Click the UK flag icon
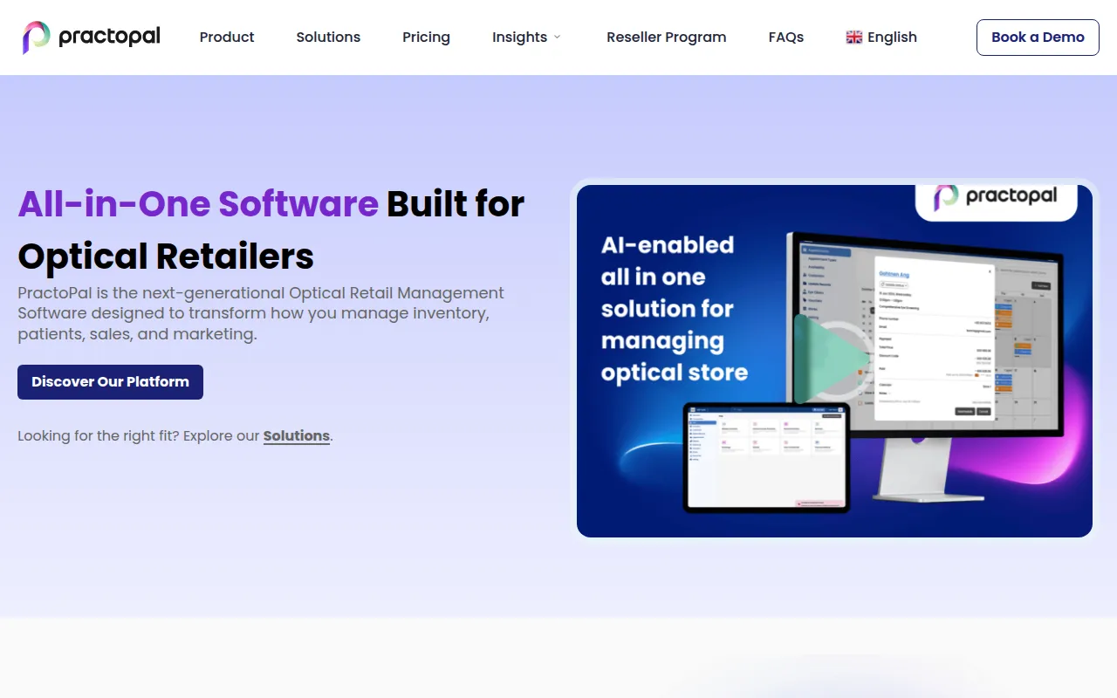Screen dimensions: 1117x698 (x=854, y=37)
